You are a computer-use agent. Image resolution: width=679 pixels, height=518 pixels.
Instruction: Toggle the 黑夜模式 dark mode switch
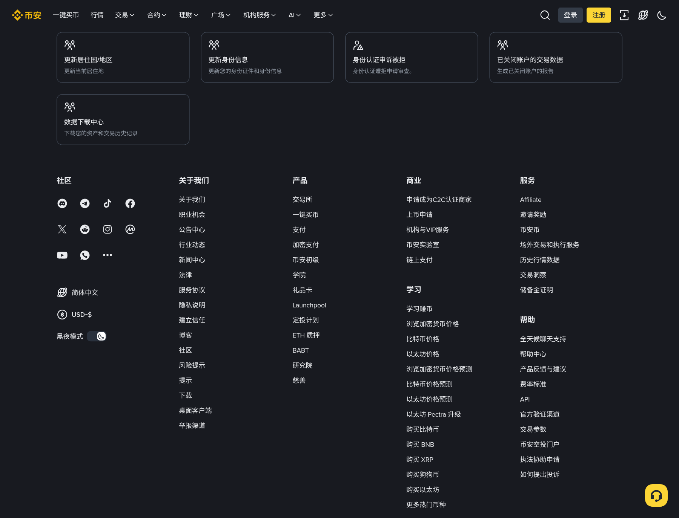pyautogui.click(x=97, y=336)
